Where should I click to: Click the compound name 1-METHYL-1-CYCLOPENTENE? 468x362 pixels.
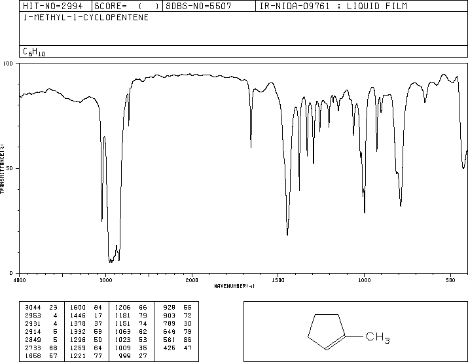tap(86, 18)
